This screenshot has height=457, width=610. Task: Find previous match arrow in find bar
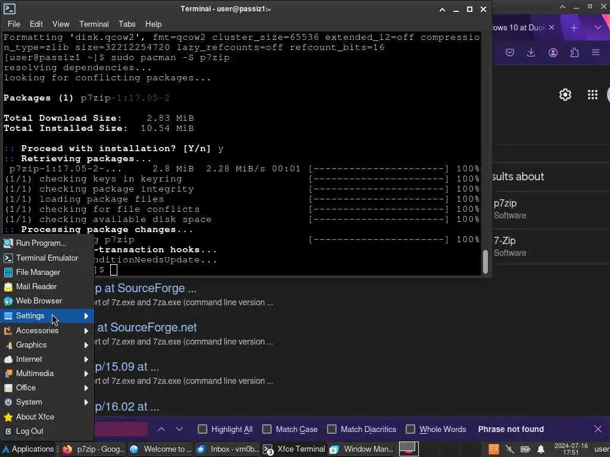coord(161,430)
